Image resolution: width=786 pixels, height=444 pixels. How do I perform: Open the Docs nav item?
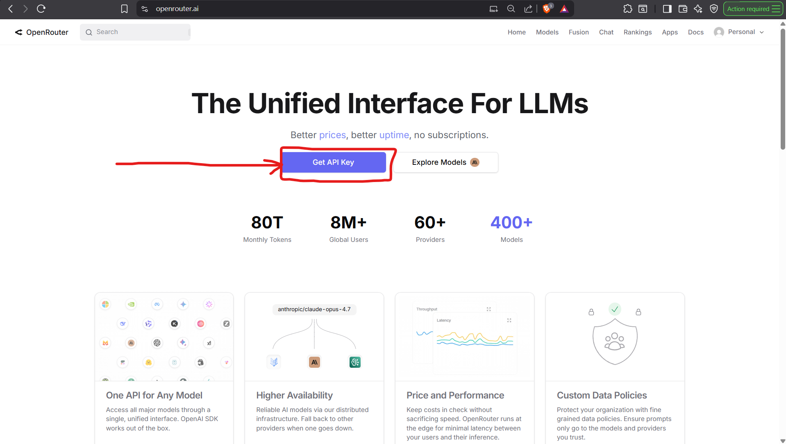[x=695, y=32]
